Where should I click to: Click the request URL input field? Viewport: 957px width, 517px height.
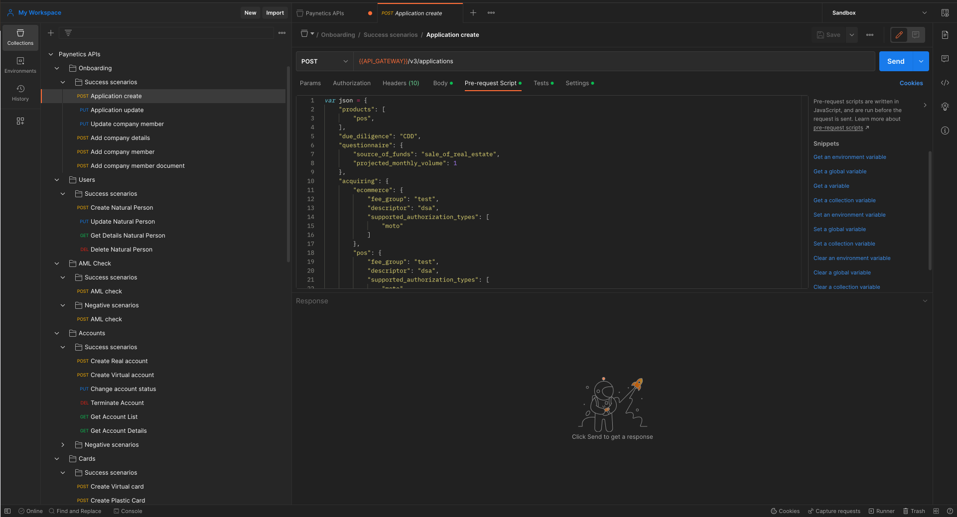point(613,61)
